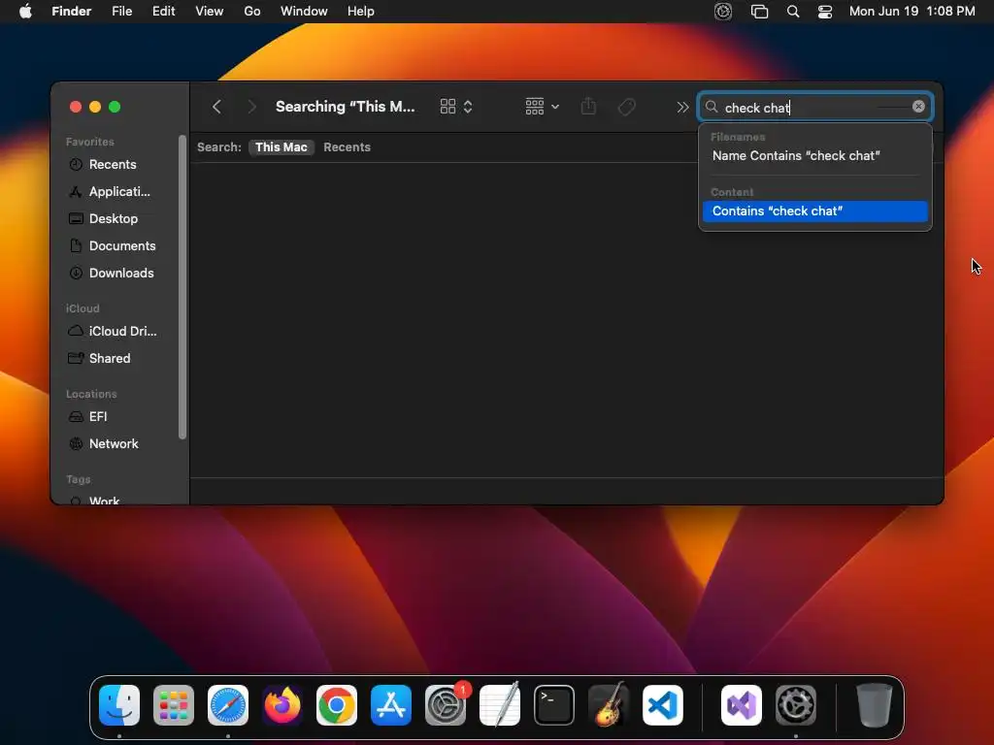Image resolution: width=994 pixels, height=745 pixels.
Task: Switch to icon grid view
Action: 447,107
